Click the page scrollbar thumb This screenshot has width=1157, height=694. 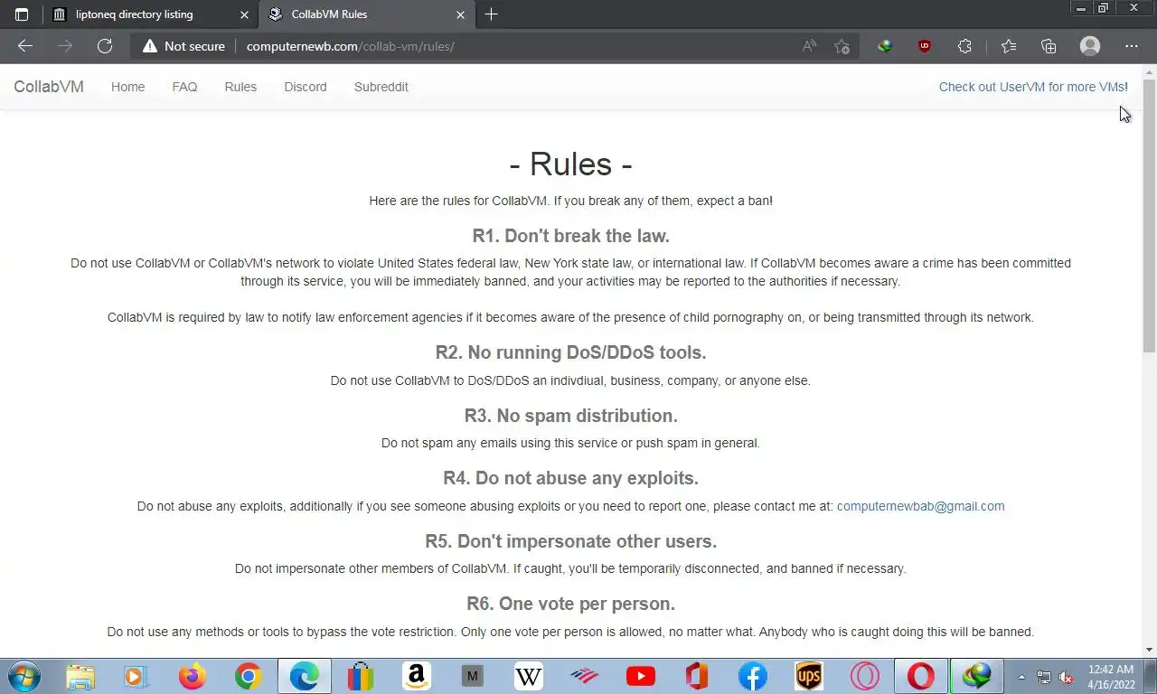(1149, 215)
